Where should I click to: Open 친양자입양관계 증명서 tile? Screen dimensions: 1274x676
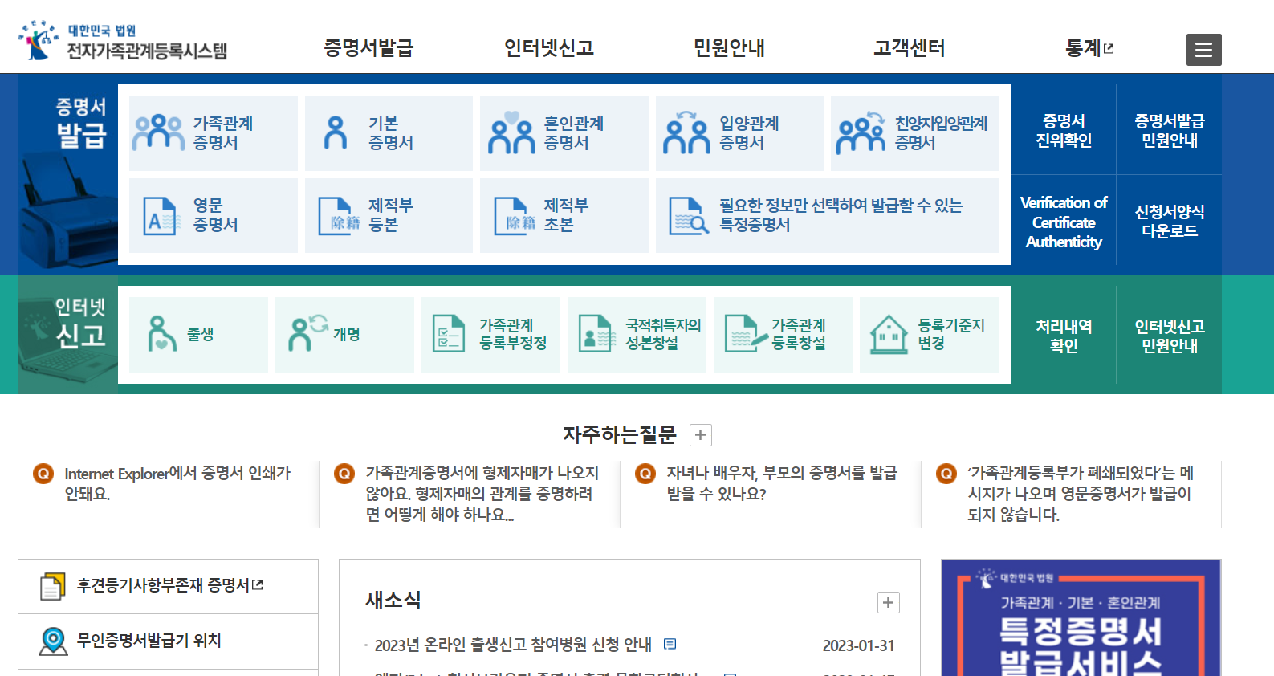pyautogui.click(x=915, y=133)
